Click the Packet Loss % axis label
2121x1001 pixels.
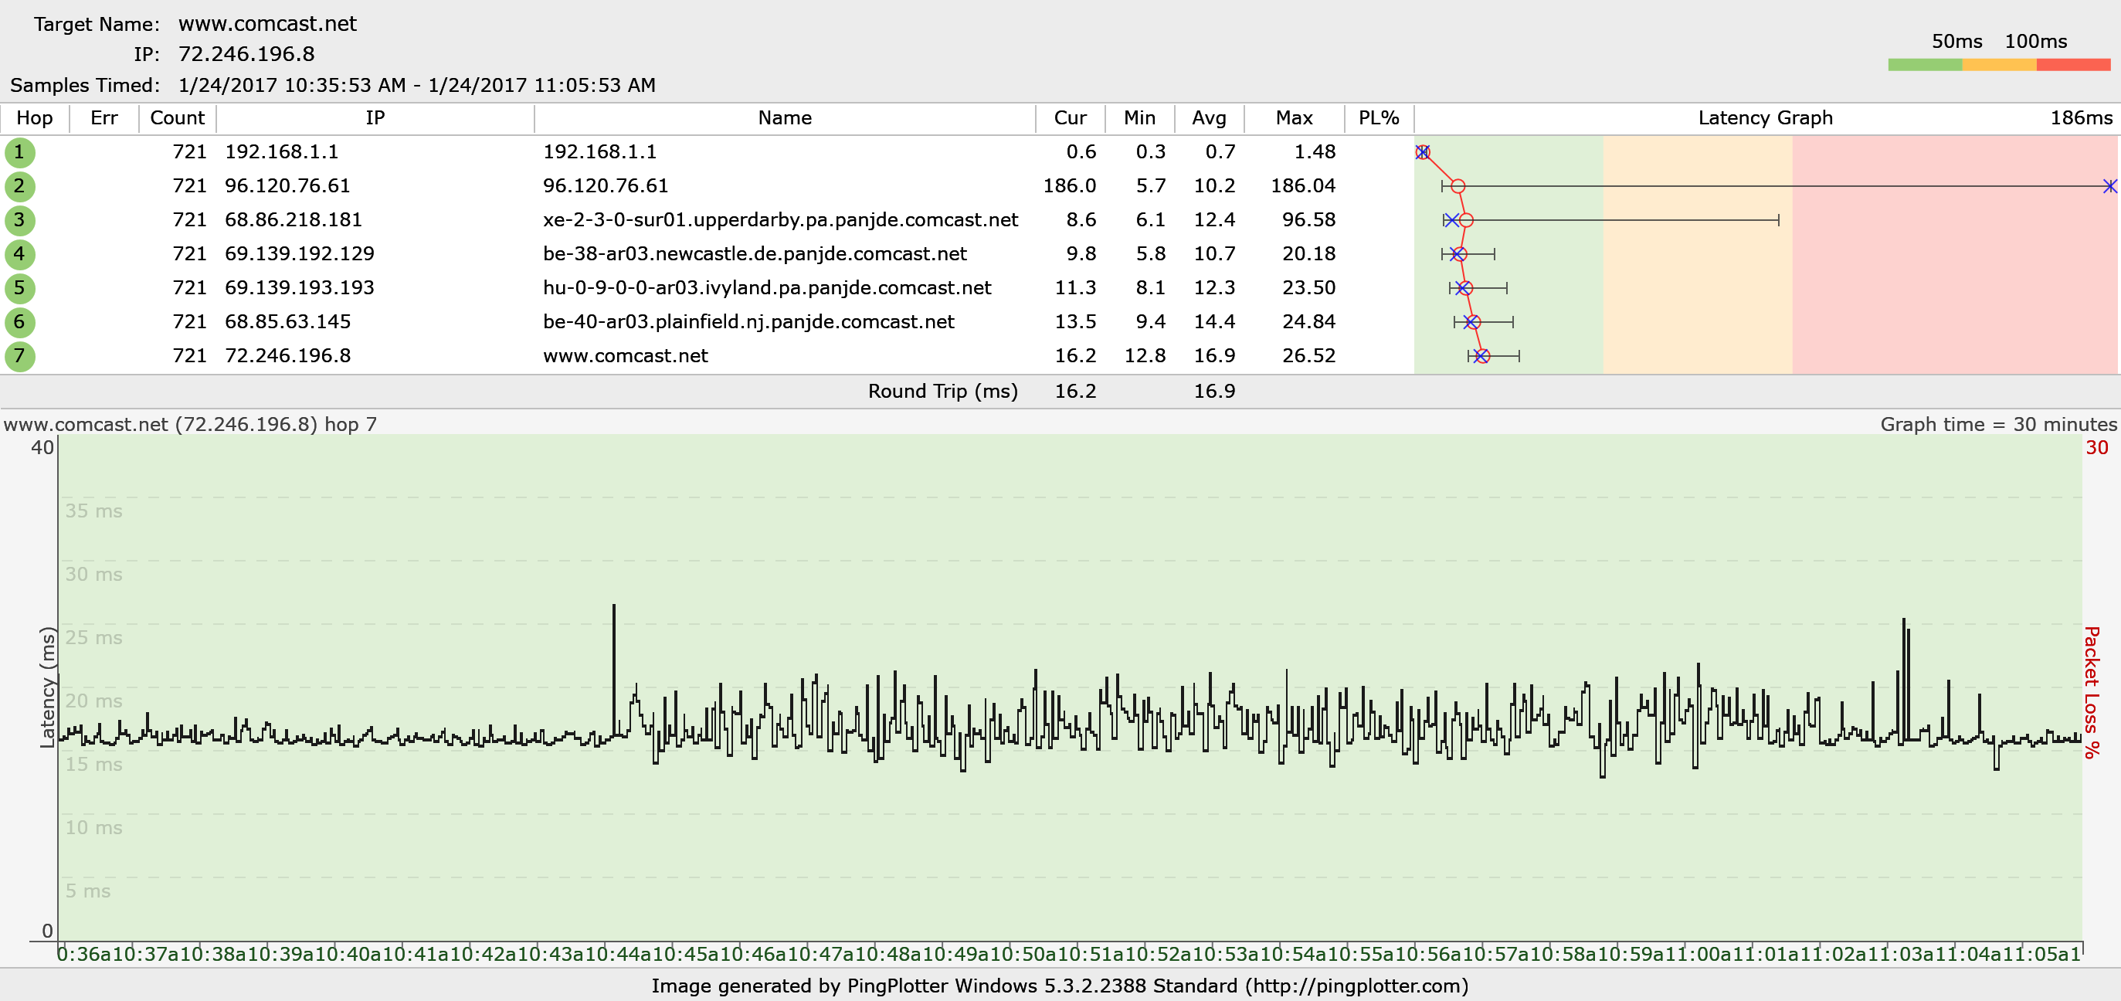pyautogui.click(x=2092, y=691)
